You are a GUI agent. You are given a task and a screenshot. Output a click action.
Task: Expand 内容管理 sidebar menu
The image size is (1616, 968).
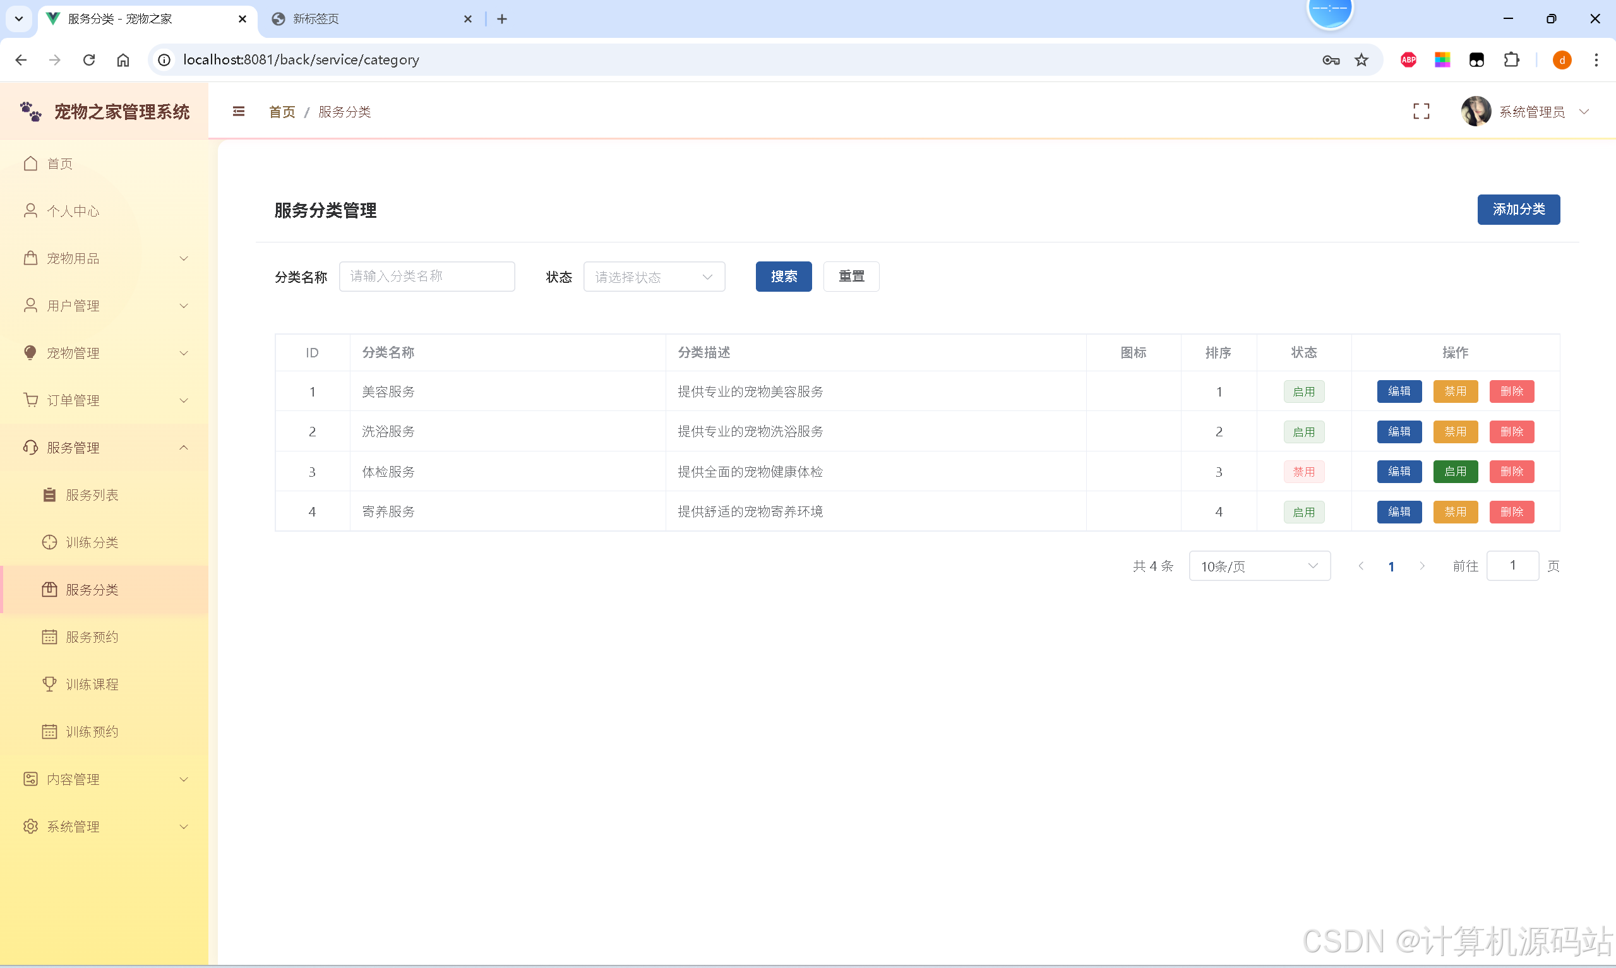pyautogui.click(x=104, y=779)
